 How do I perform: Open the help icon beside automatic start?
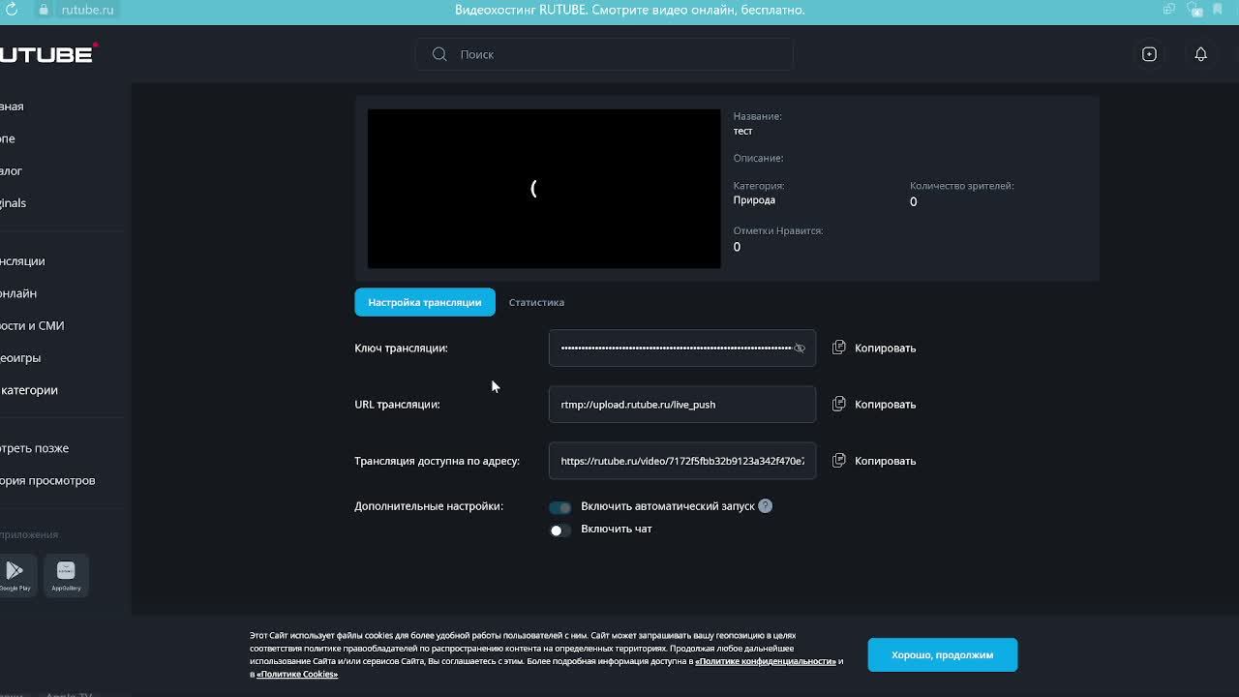pyautogui.click(x=765, y=506)
